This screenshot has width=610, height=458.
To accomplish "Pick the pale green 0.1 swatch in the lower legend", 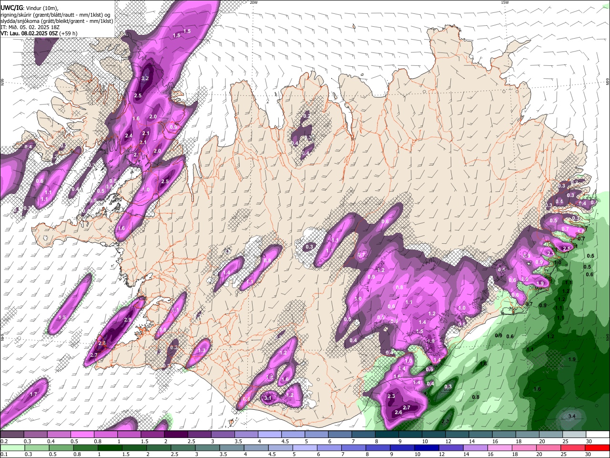I will click(12, 448).
